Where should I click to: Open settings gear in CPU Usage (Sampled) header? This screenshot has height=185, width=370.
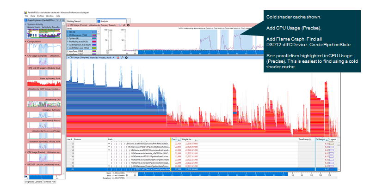(126, 58)
